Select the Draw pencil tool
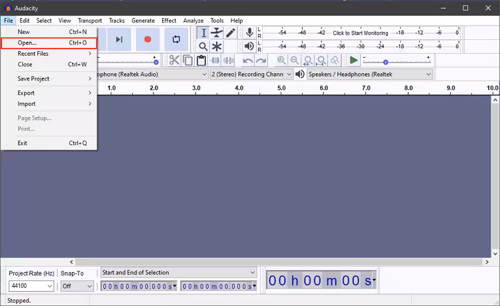500x306 pixels. coord(231,33)
